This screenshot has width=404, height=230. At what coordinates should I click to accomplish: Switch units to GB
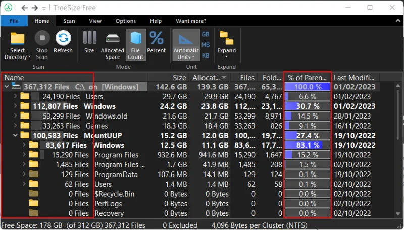tap(206, 34)
